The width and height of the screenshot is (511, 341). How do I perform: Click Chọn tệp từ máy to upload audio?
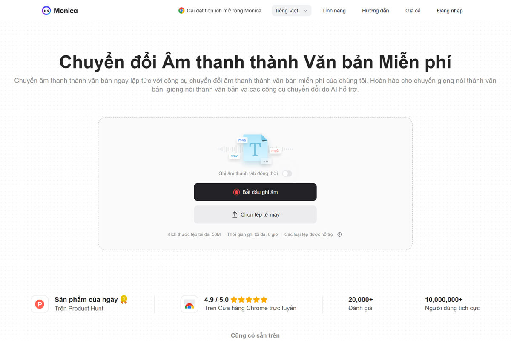pos(255,214)
